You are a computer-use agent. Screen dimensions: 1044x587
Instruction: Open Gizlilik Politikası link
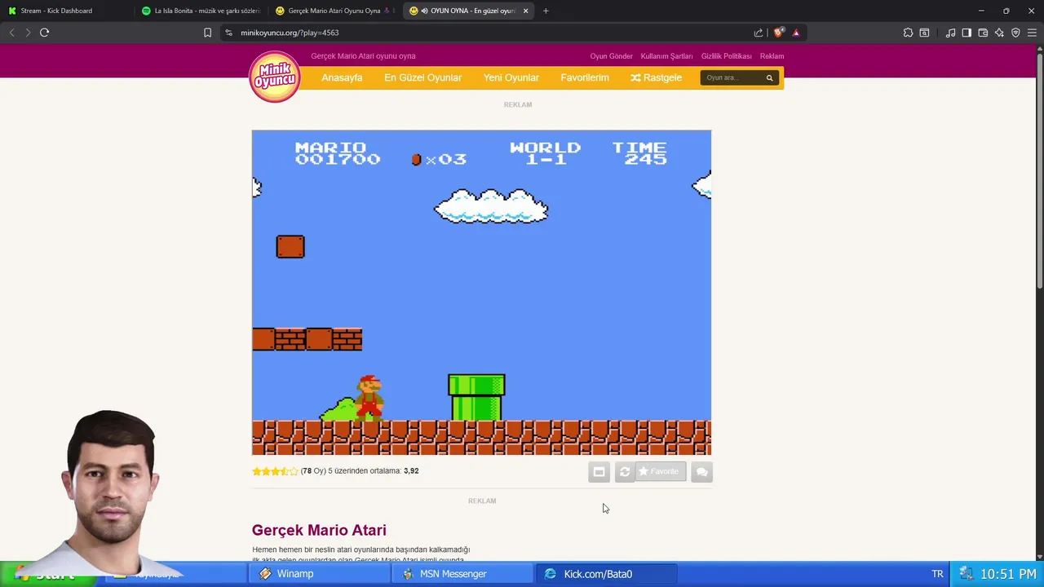[726, 56]
